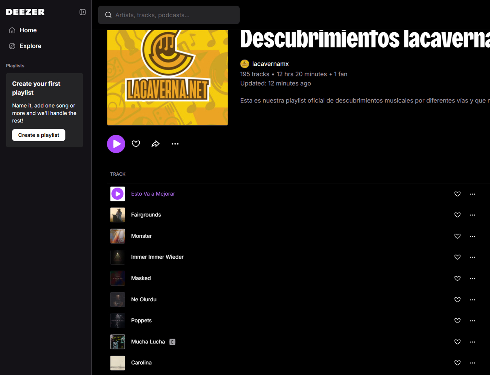Click the Immer Immer Wieder album thumbnail

click(118, 257)
